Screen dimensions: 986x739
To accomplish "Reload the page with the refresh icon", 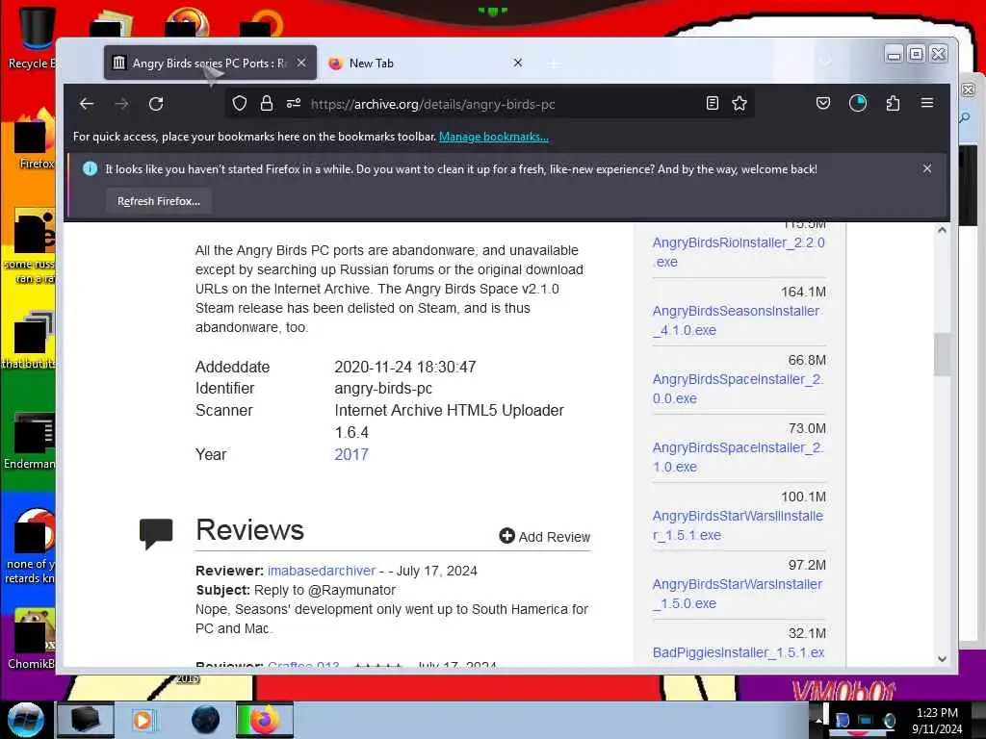I will [156, 104].
